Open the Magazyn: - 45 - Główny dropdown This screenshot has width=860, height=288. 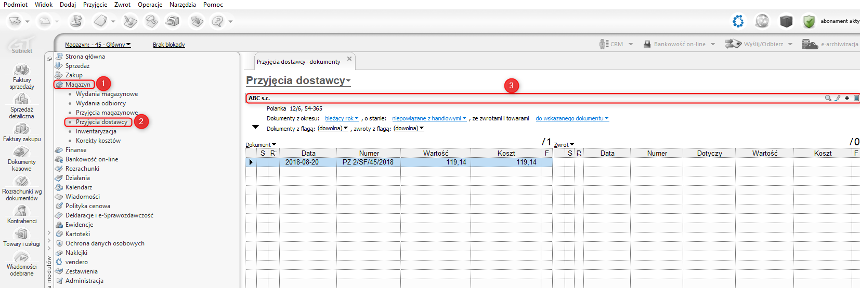pyautogui.click(x=98, y=45)
